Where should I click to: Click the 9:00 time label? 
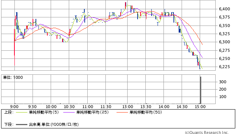point(14,107)
